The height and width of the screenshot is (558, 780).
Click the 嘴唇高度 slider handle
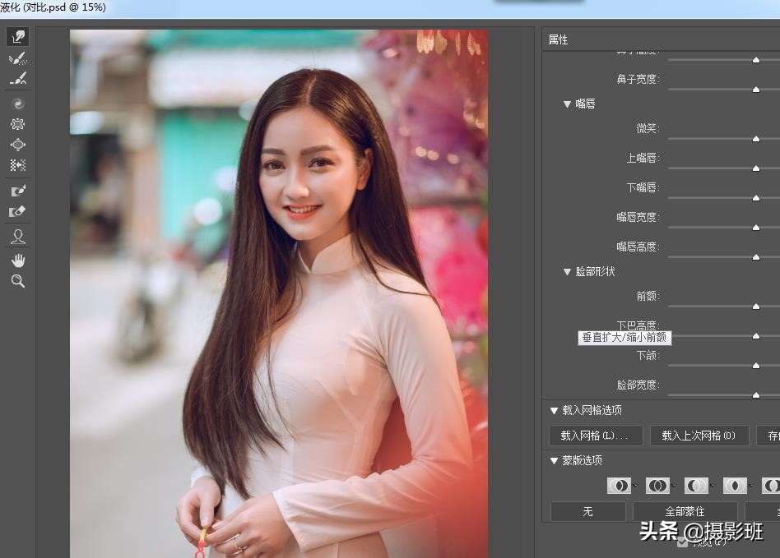tap(756, 257)
